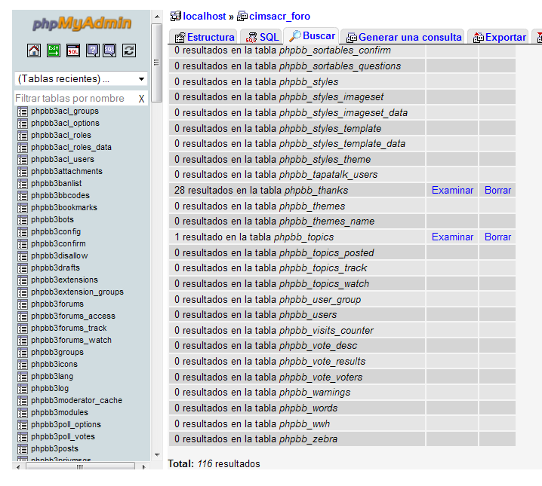This screenshot has height=486, width=542.
Task: Click the sidebar scroll up arrow
Action: pyautogui.click(x=157, y=17)
